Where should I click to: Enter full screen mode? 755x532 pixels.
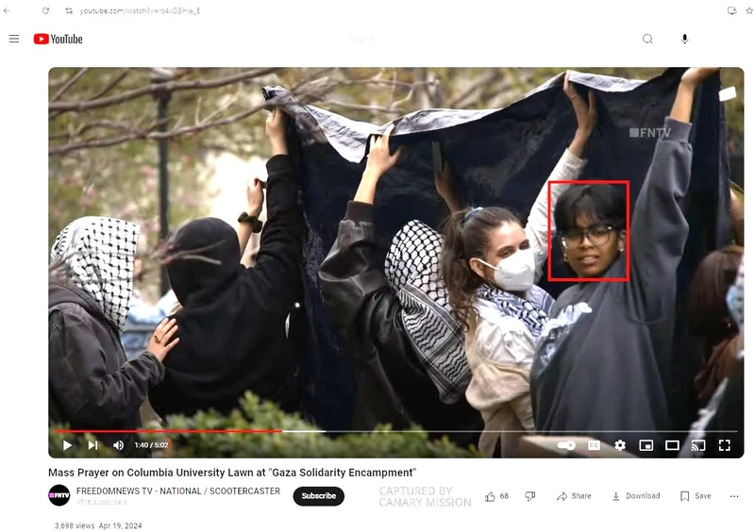coord(725,445)
